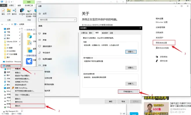Screen dimensions: 191x115
Task: Open the recent locations dropdown chevron
Action: (x=9, y=24)
